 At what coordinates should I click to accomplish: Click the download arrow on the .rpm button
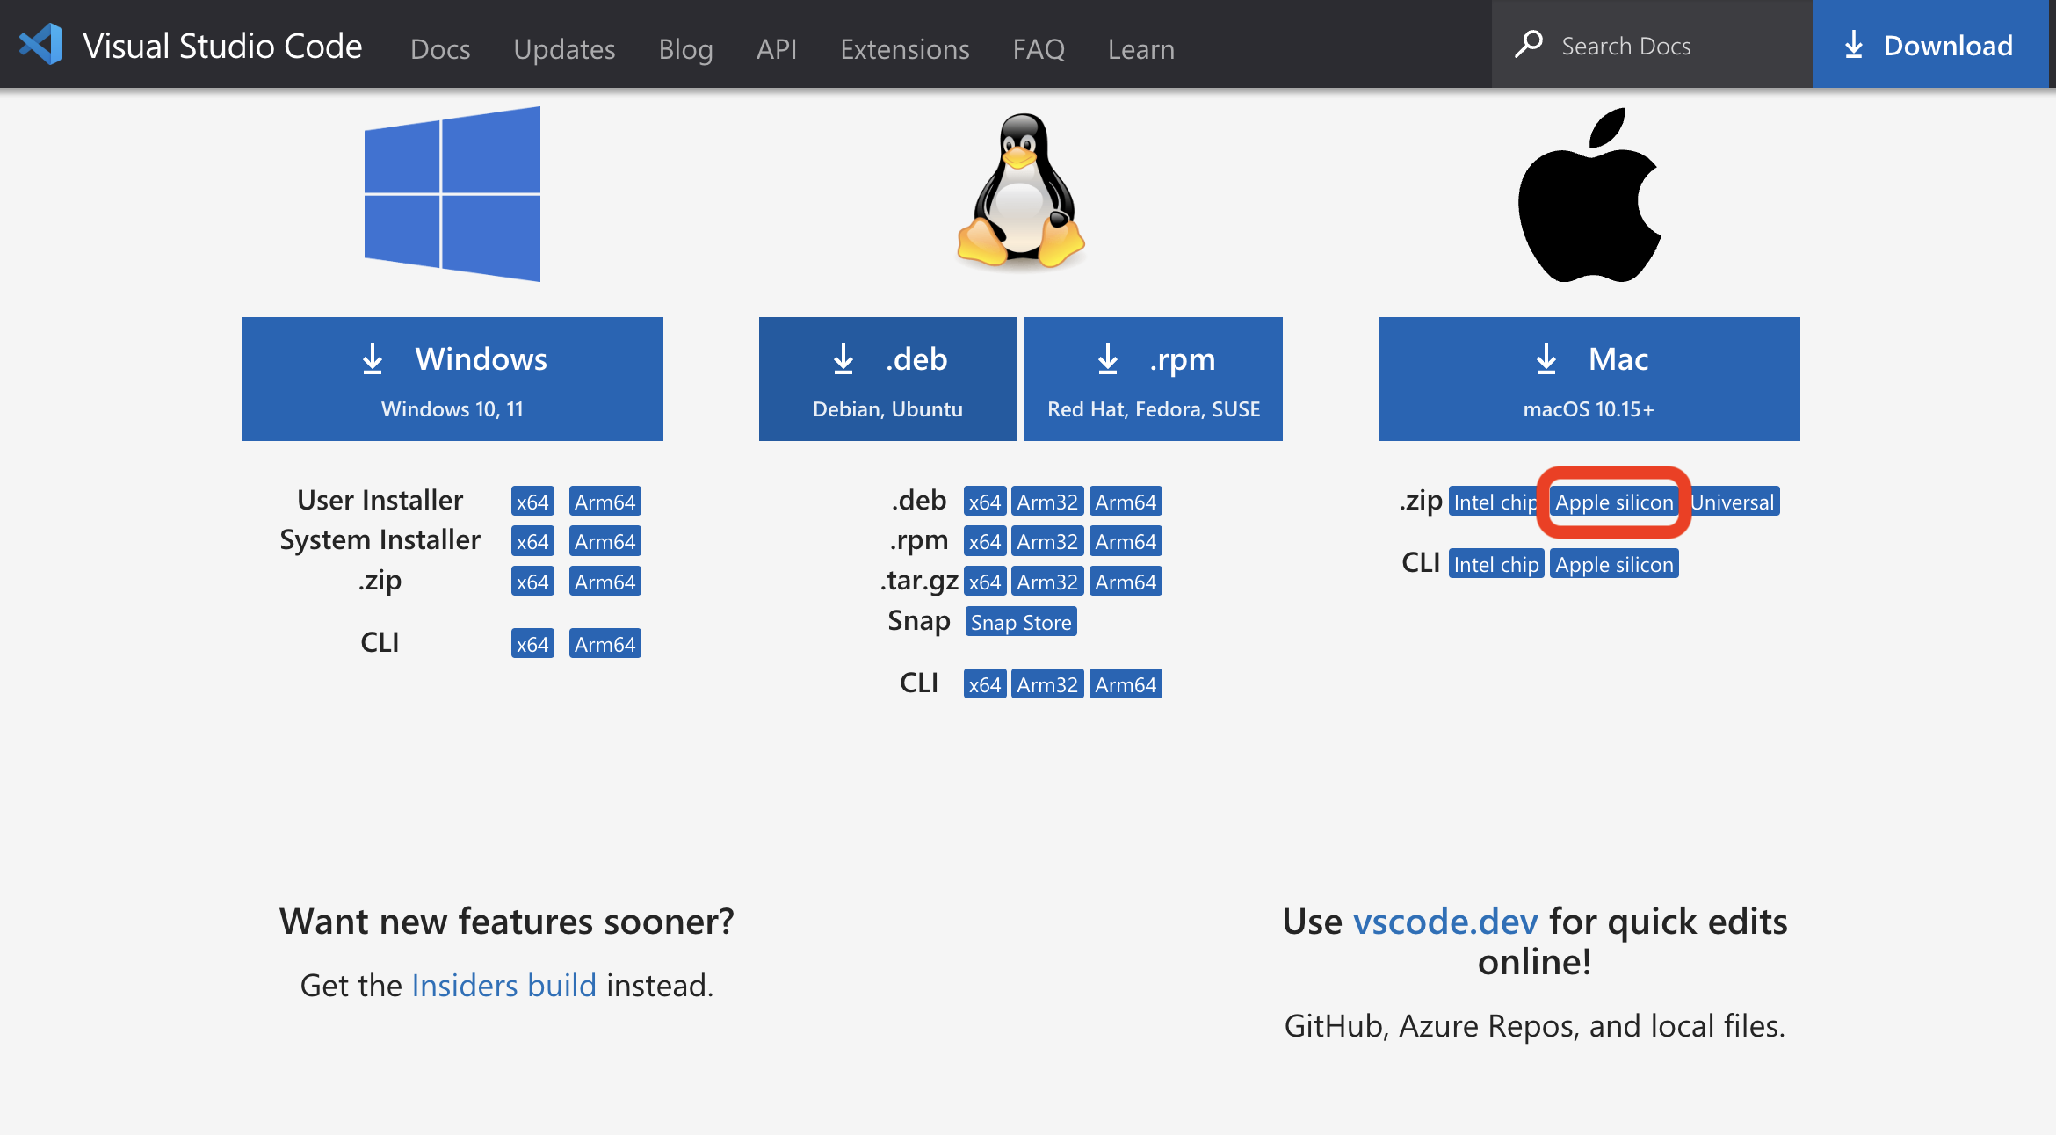point(1107,358)
